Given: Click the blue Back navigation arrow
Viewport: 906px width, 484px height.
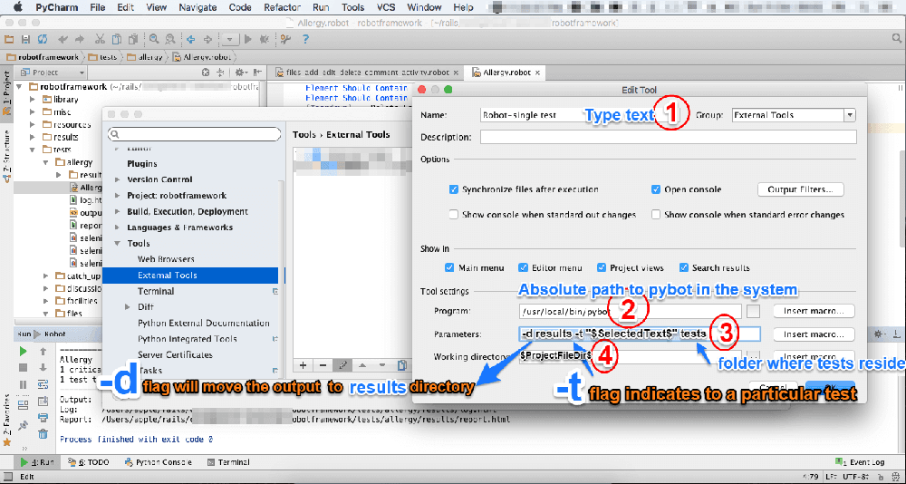Looking at the screenshot, I should [190, 39].
